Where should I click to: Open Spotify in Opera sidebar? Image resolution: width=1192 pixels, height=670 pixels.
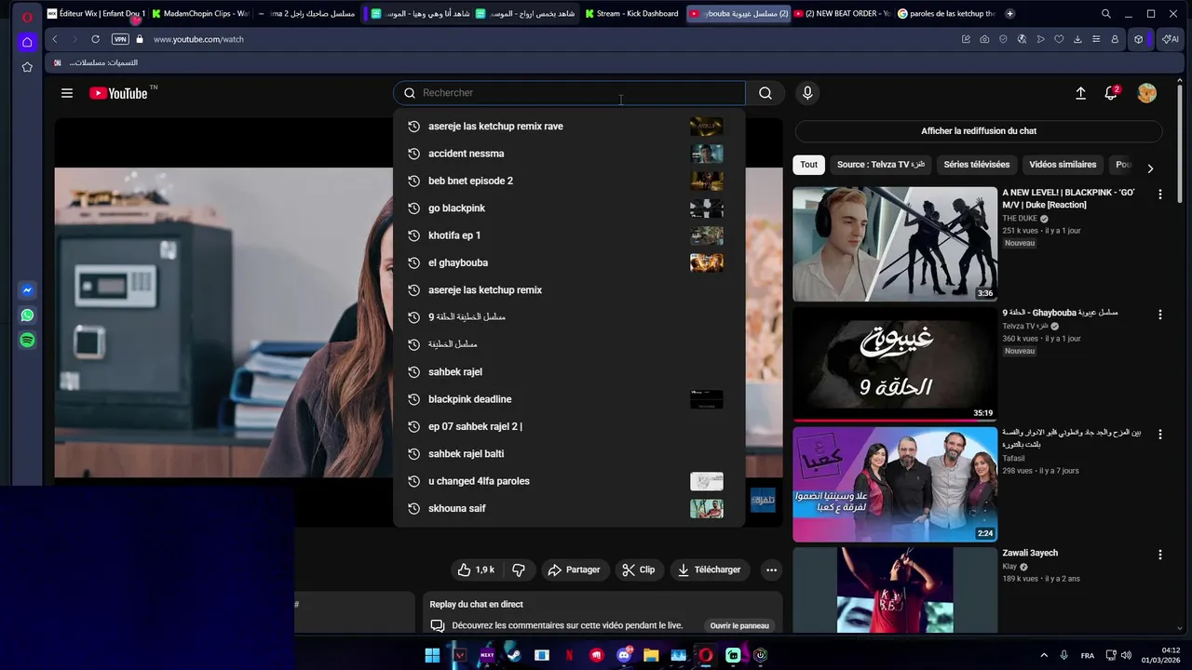coord(27,341)
